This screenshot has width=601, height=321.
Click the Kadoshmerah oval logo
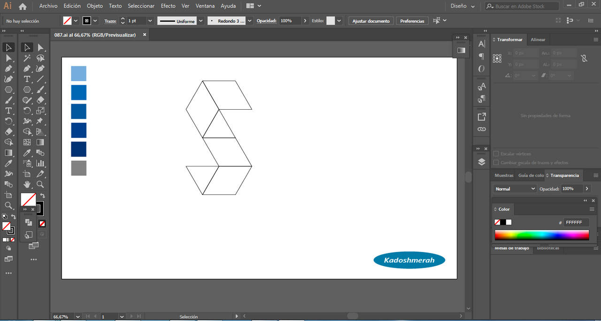tap(409, 260)
